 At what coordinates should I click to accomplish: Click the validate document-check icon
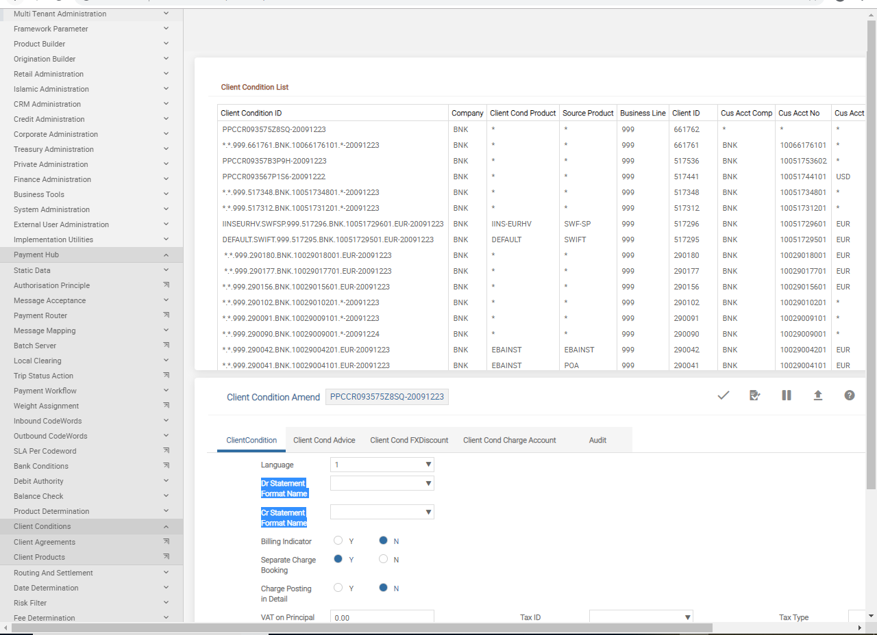coord(754,396)
